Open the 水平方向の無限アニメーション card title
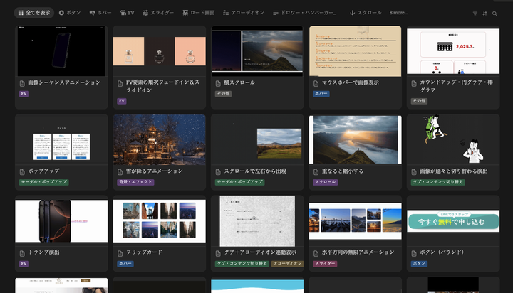 click(x=358, y=252)
